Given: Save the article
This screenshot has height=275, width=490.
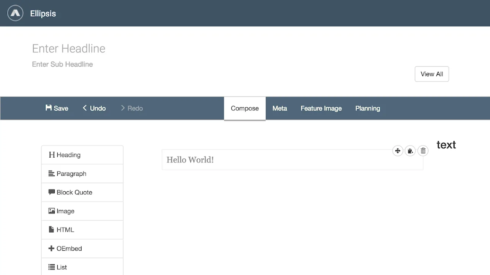Looking at the screenshot, I should (57, 108).
